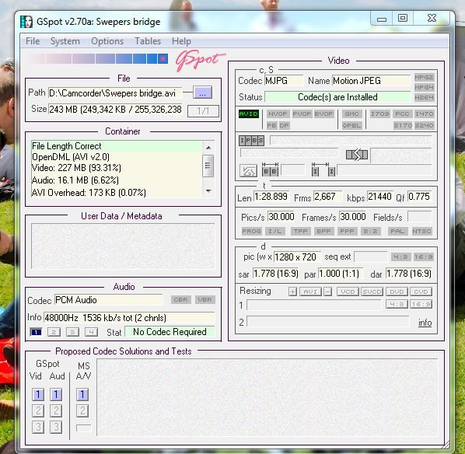
Task: Click the Resizing CVD button
Action: [421, 292]
